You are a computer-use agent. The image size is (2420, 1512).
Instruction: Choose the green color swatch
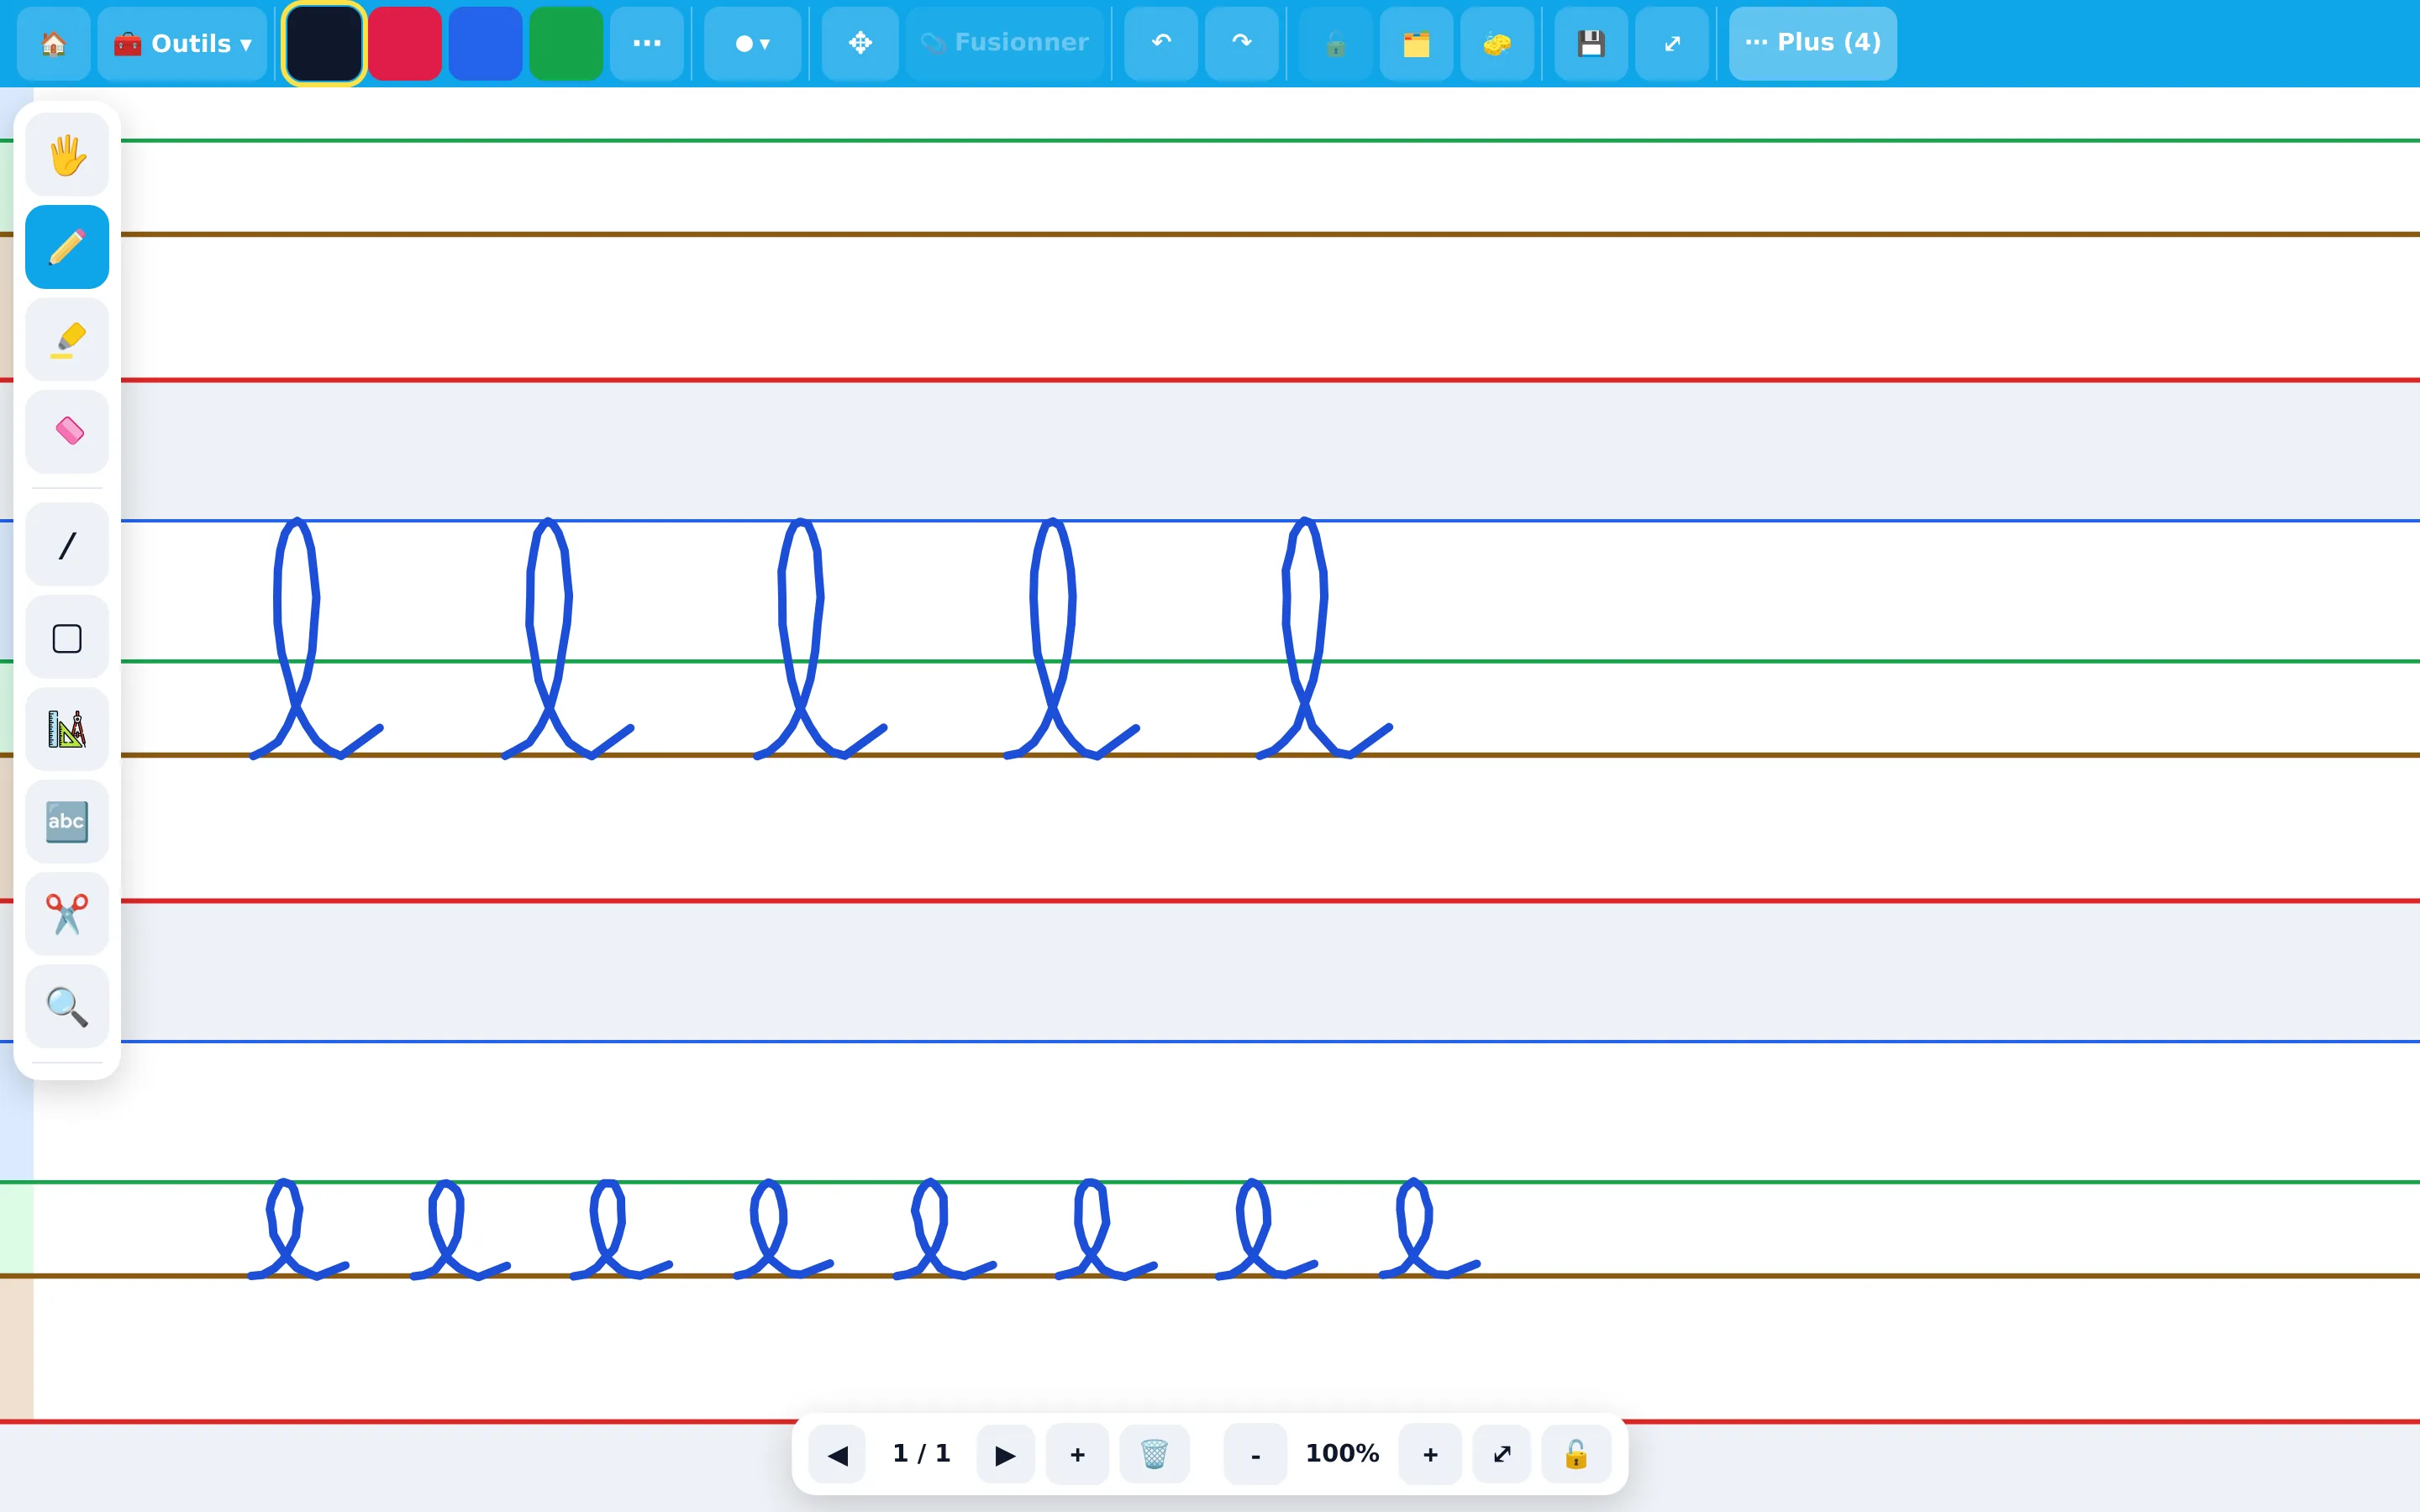566,43
